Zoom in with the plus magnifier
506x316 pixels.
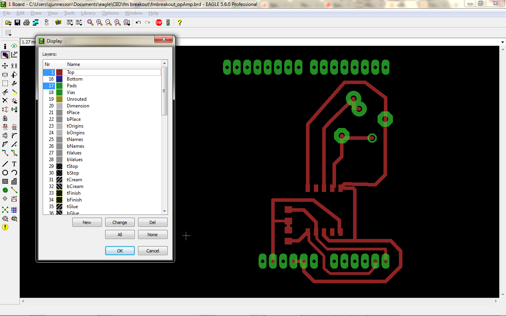(100, 23)
